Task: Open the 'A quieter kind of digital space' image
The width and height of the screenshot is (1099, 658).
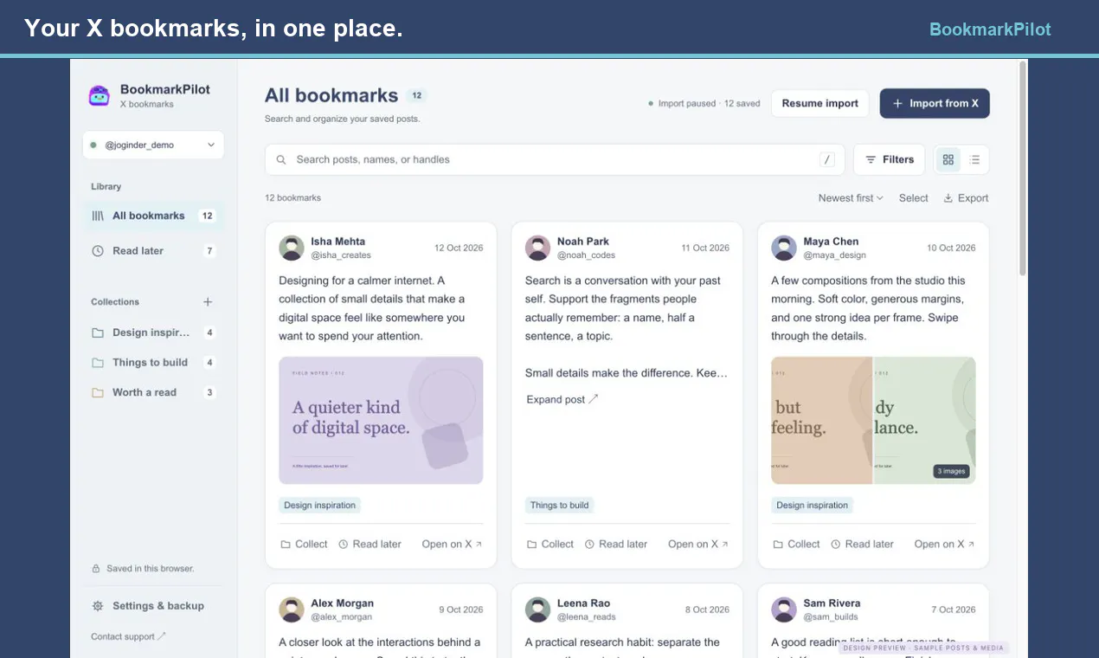Action: click(x=381, y=420)
